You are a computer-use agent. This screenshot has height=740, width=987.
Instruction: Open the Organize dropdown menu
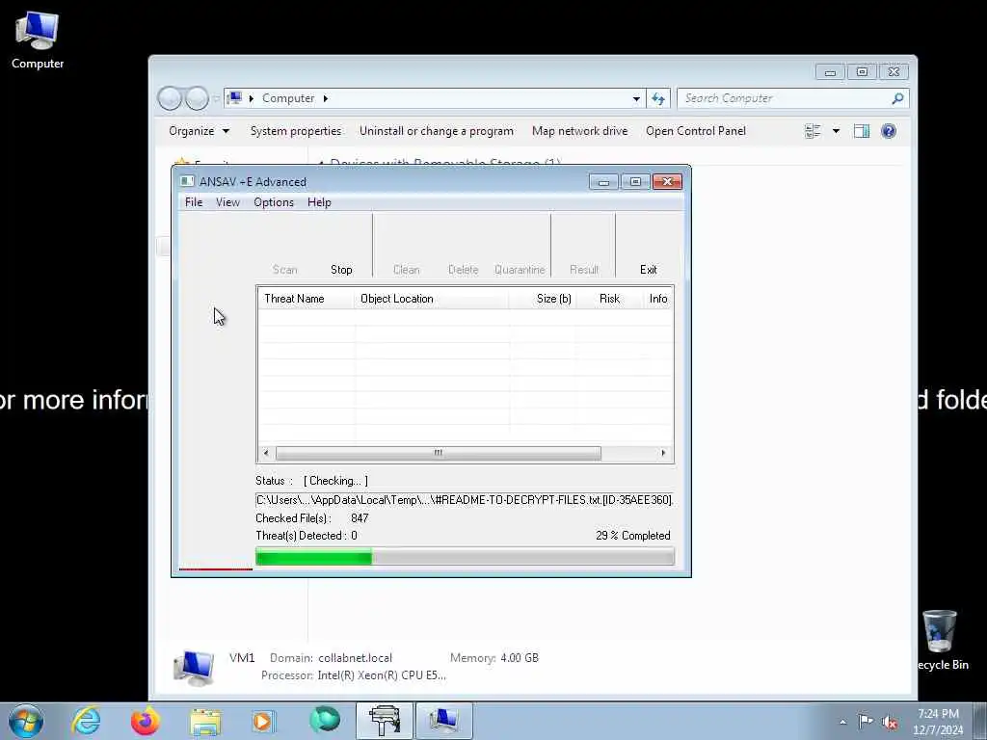click(199, 131)
